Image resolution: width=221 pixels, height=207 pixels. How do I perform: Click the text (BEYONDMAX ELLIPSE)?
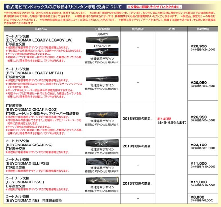(27, 163)
